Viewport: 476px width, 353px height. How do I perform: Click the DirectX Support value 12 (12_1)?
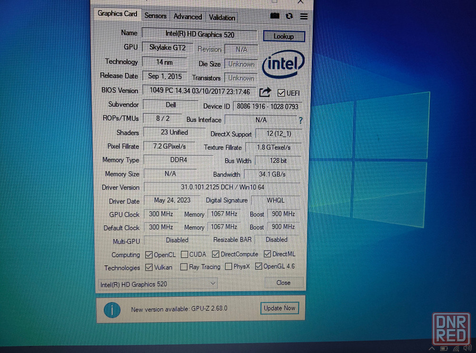pyautogui.click(x=278, y=134)
